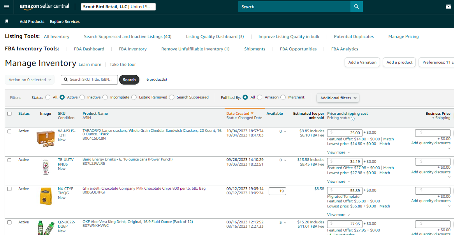Expand available quantity dropdown for Bang Energy
This screenshot has height=235, width=454.
pyautogui.click(x=285, y=160)
